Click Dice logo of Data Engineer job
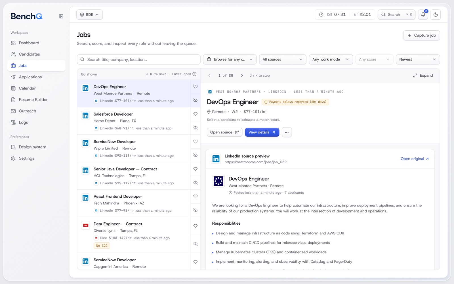This screenshot has height=284, width=454. (x=85, y=225)
